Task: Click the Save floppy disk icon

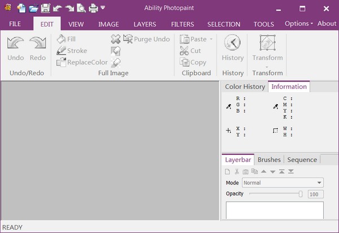Action: coord(45,8)
